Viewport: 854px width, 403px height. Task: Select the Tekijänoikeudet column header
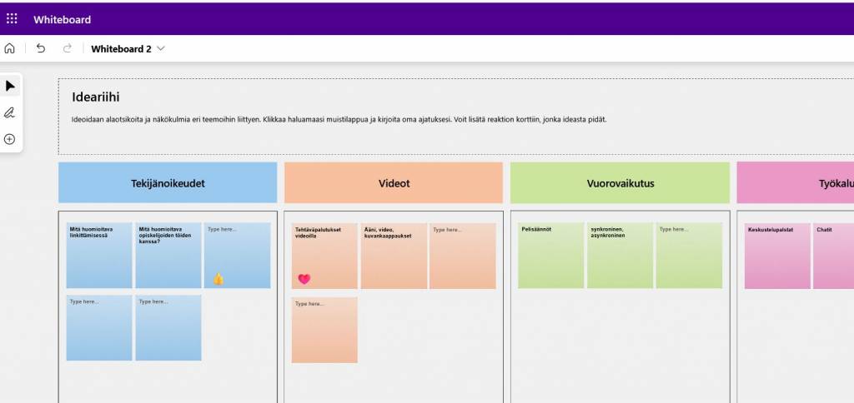tap(168, 183)
